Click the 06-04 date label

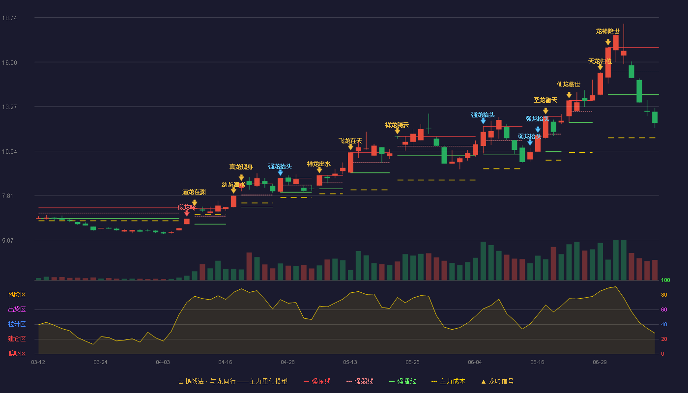point(475,362)
